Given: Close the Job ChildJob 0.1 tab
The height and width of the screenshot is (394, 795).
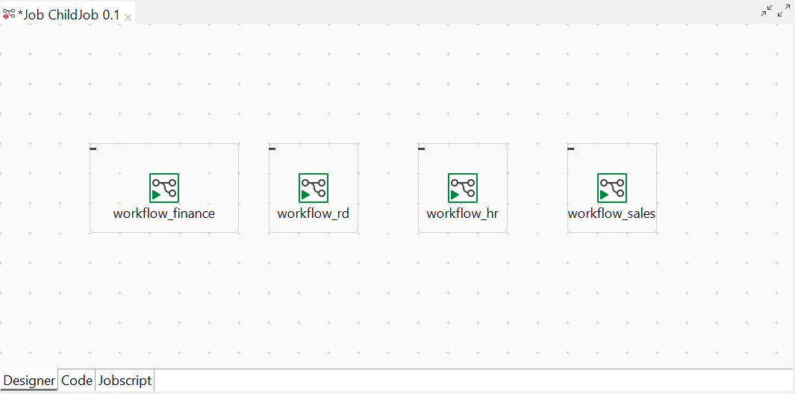Looking at the screenshot, I should point(128,16).
